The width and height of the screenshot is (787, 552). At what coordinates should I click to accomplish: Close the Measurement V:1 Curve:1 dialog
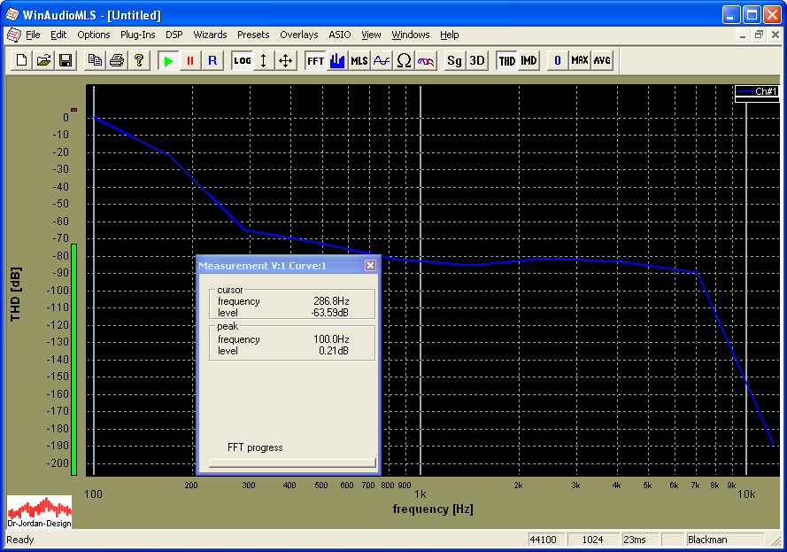(371, 265)
